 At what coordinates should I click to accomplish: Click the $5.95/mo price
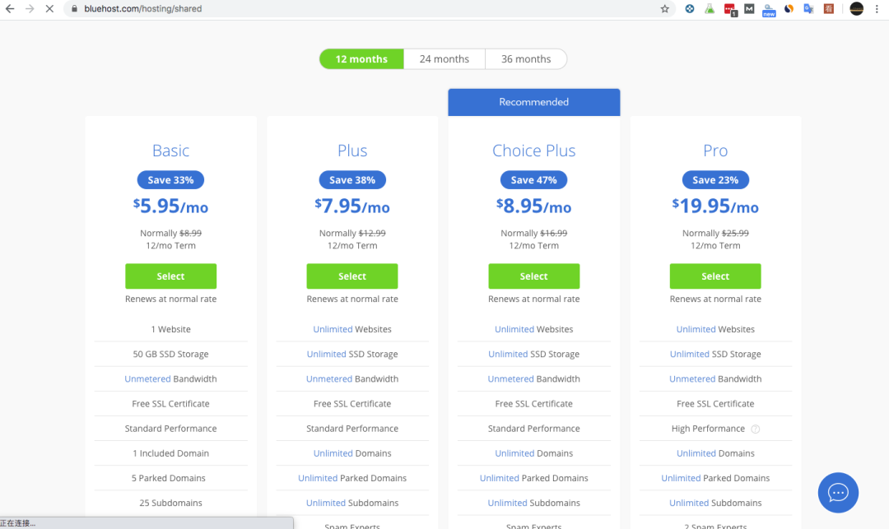[170, 206]
